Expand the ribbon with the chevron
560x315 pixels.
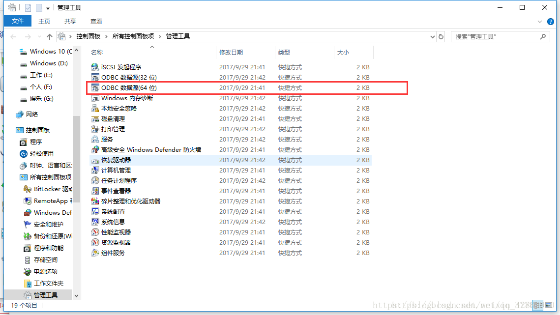pos(540,22)
